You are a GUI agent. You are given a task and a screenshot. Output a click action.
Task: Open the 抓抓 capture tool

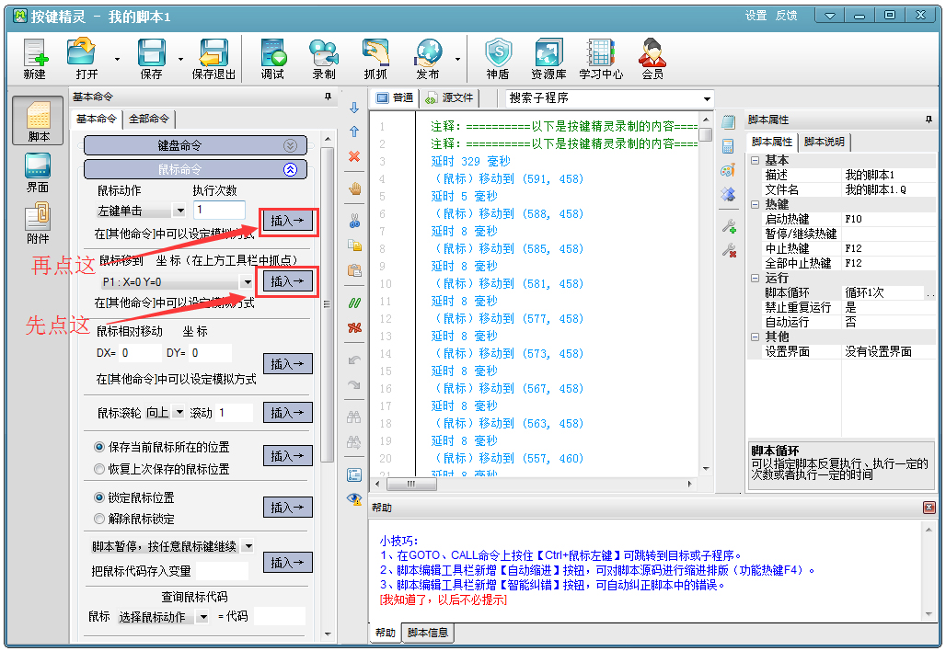point(375,59)
